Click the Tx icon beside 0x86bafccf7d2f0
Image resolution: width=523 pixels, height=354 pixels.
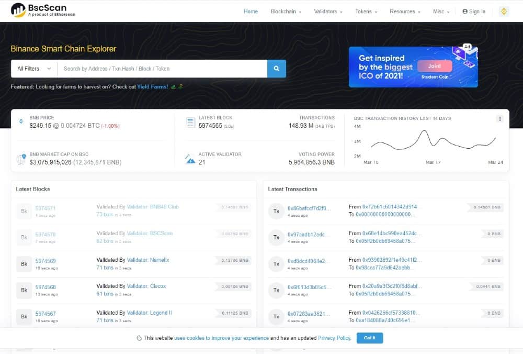276,211
